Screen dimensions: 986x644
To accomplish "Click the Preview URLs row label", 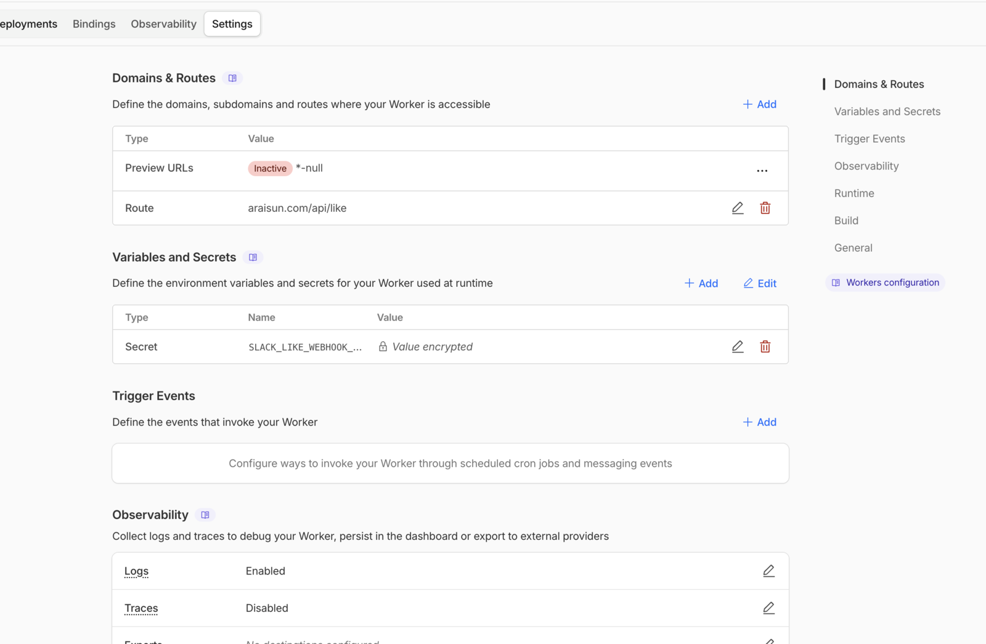I will [159, 168].
